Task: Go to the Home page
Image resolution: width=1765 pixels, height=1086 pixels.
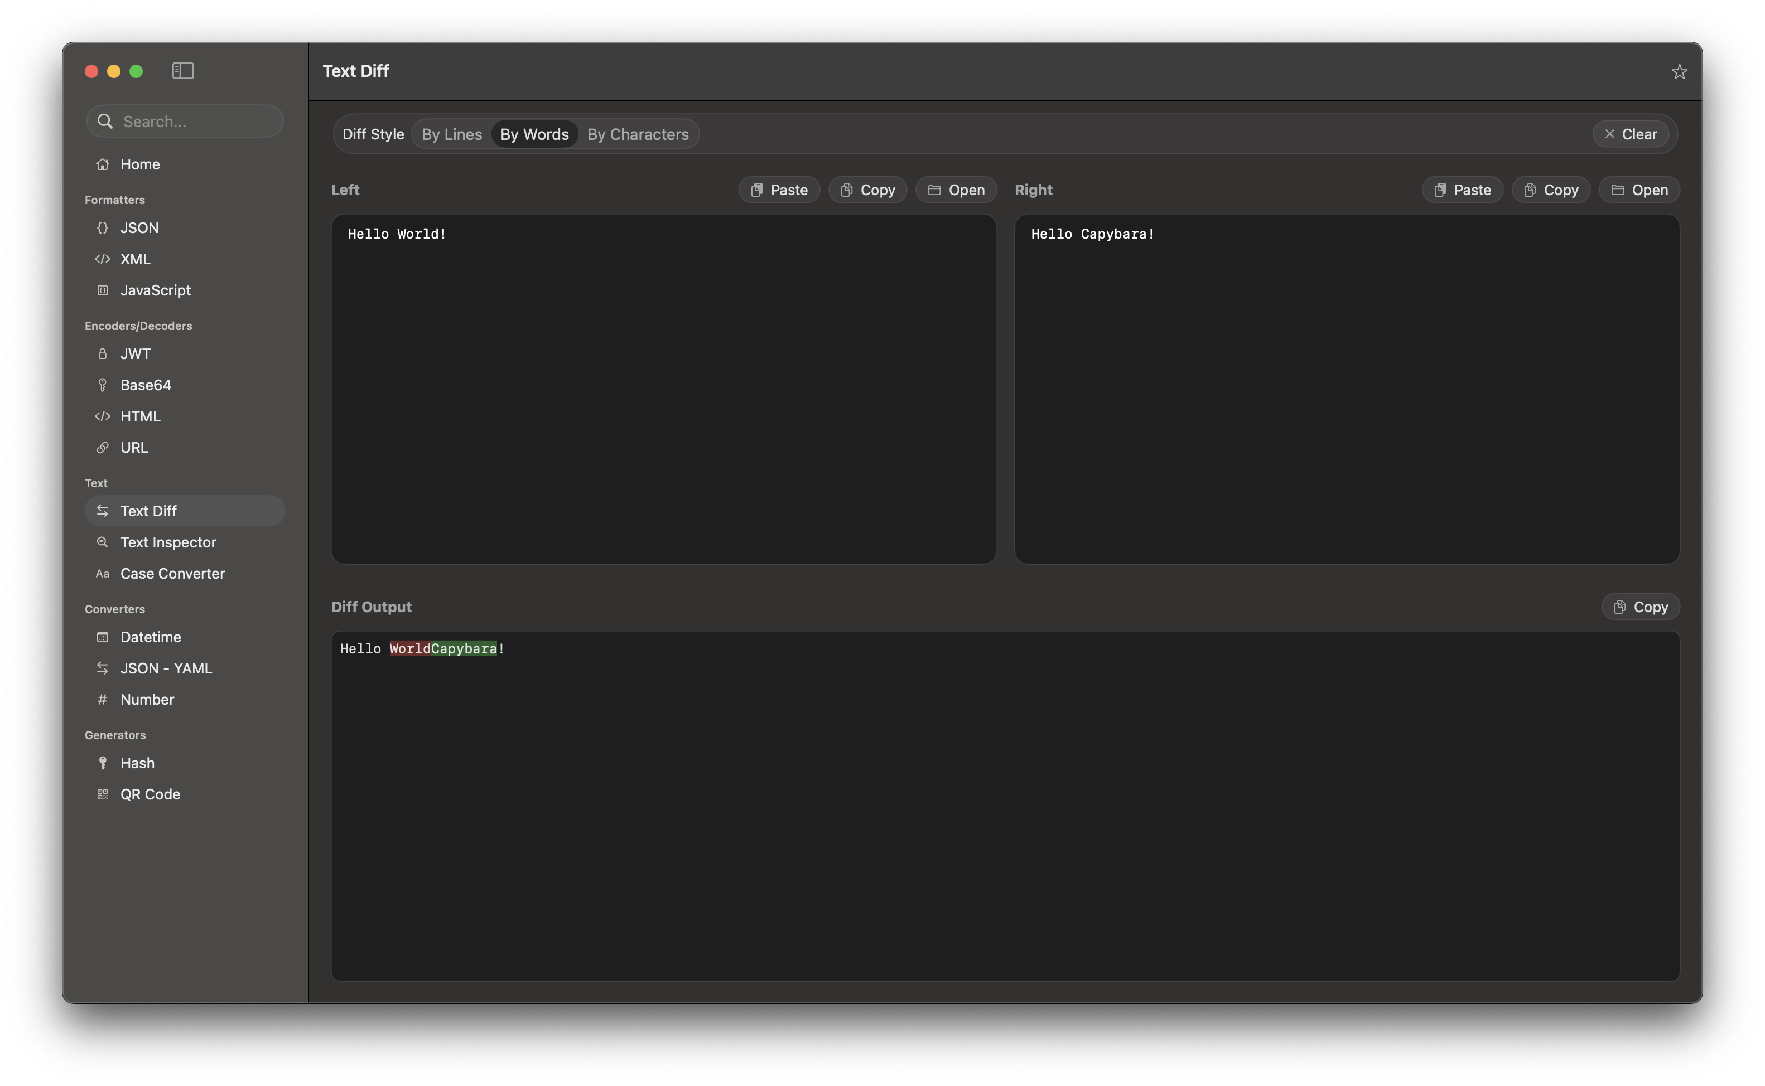Action: click(139, 164)
